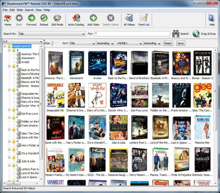Screen dimensions: 220x193
Task: Click the Eat Pray Love cover
Action: point(139,95)
